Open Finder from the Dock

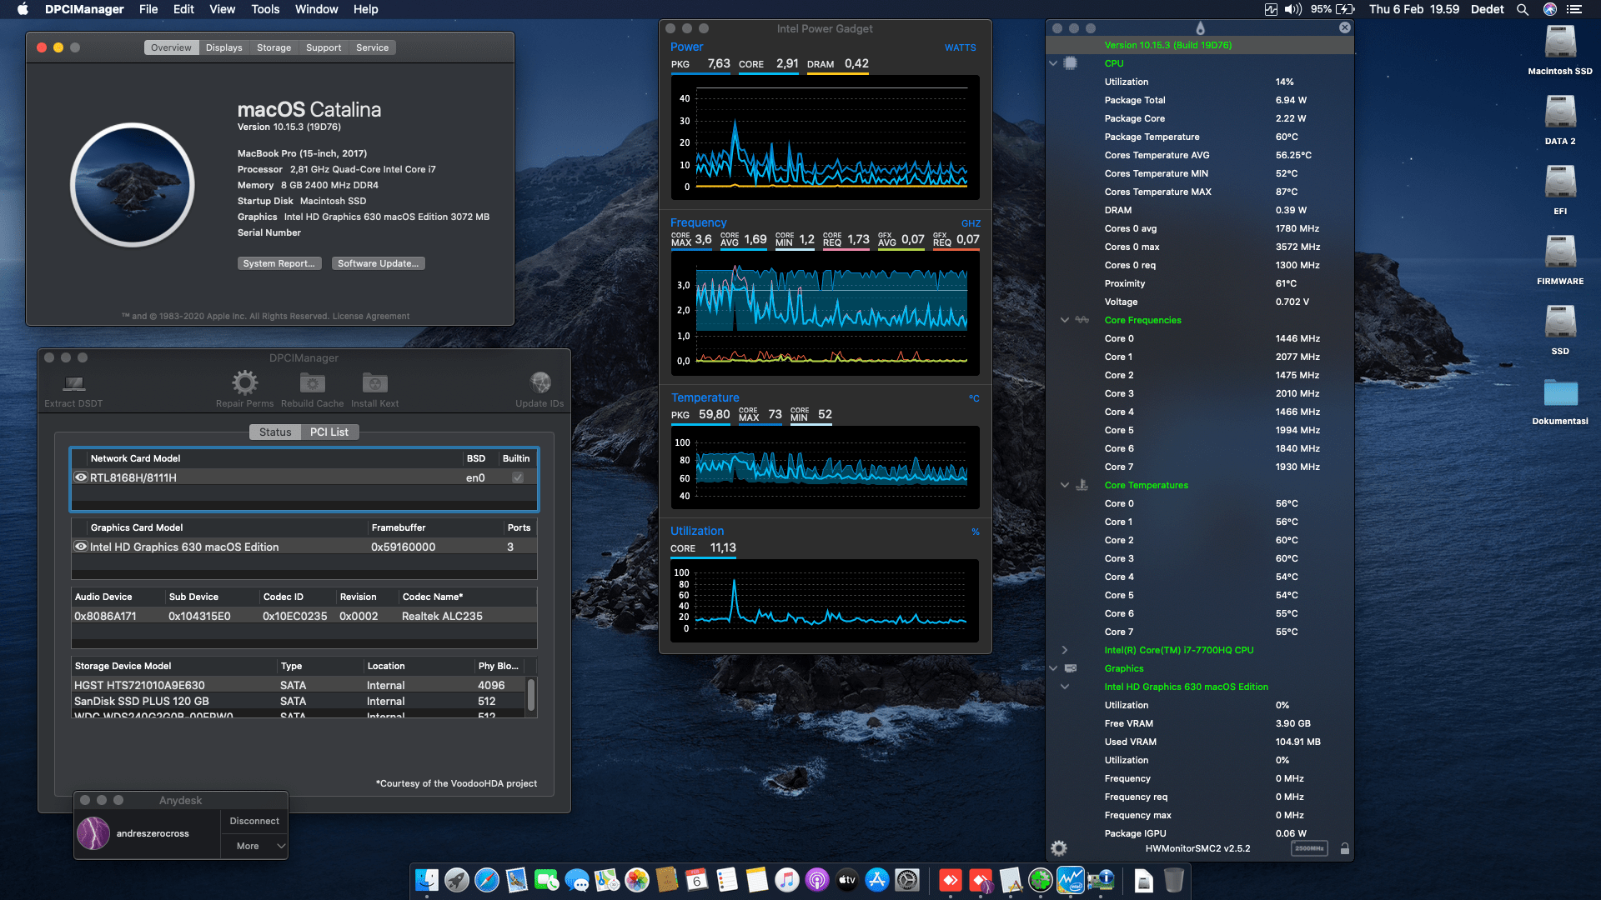[427, 880]
